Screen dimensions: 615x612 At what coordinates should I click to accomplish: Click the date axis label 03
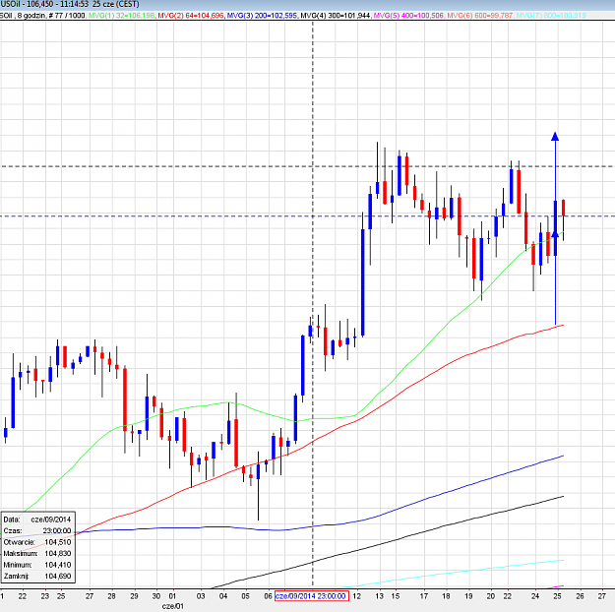201,596
